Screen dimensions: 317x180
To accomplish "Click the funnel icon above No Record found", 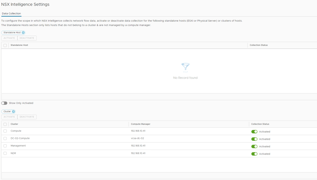I will 185,67.
